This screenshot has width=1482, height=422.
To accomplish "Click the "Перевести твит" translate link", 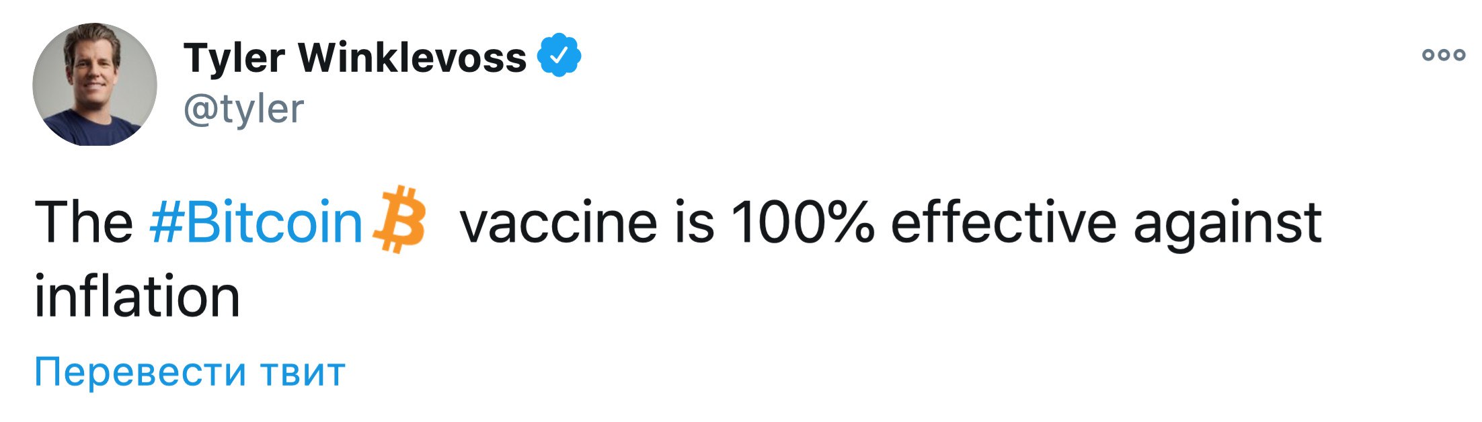I will point(190,372).
